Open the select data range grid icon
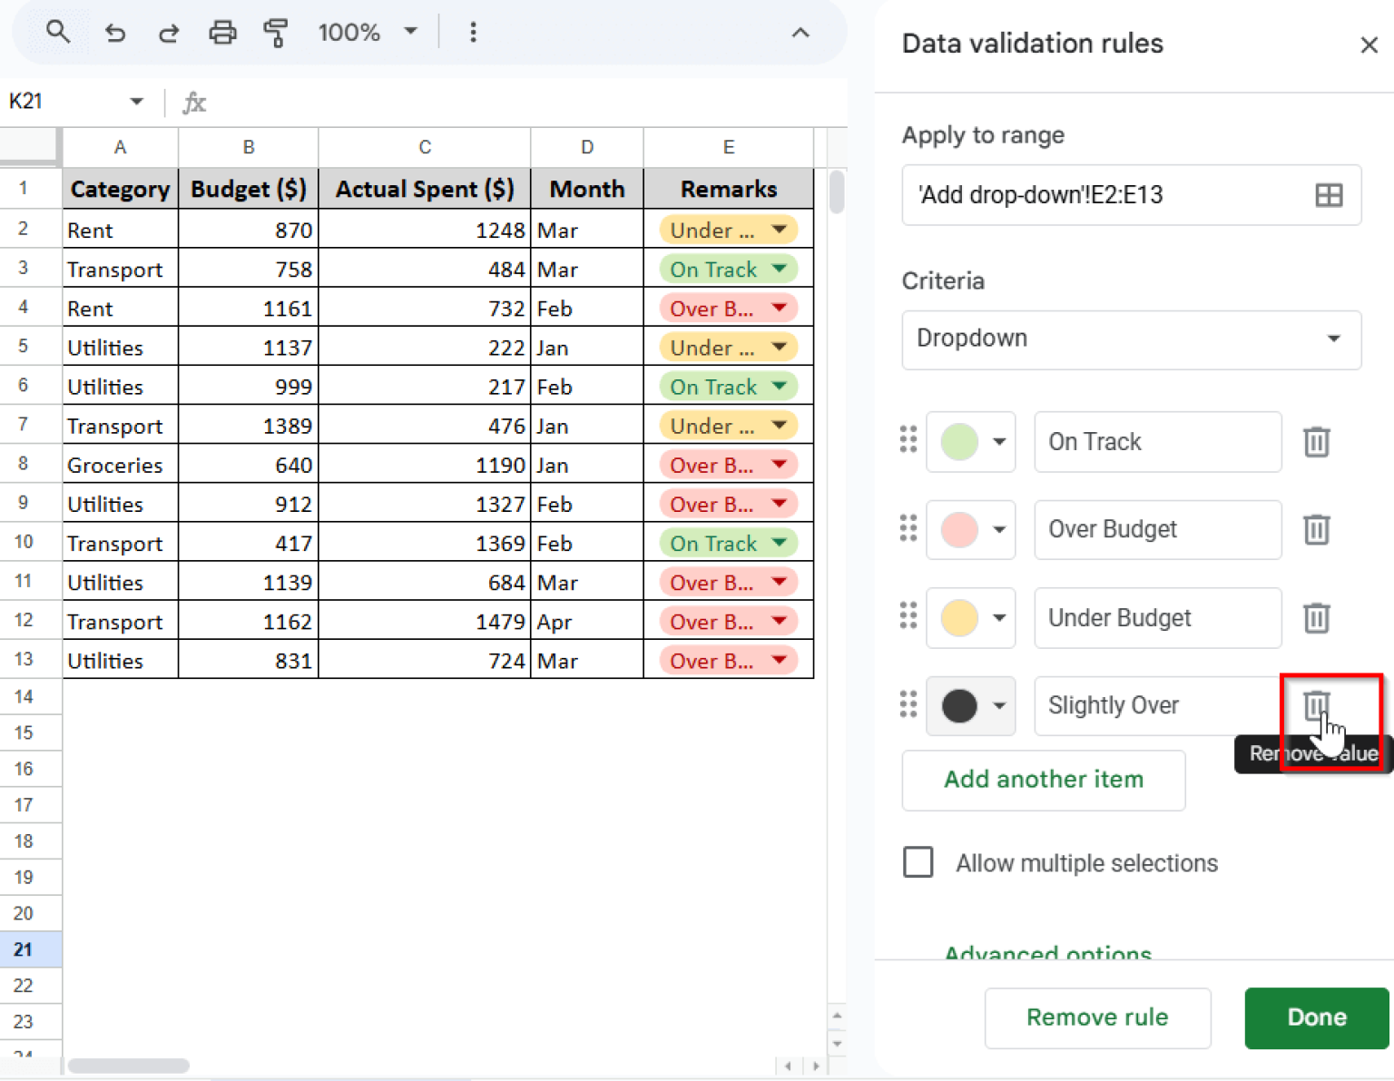1394x1081 pixels. 1329,194
